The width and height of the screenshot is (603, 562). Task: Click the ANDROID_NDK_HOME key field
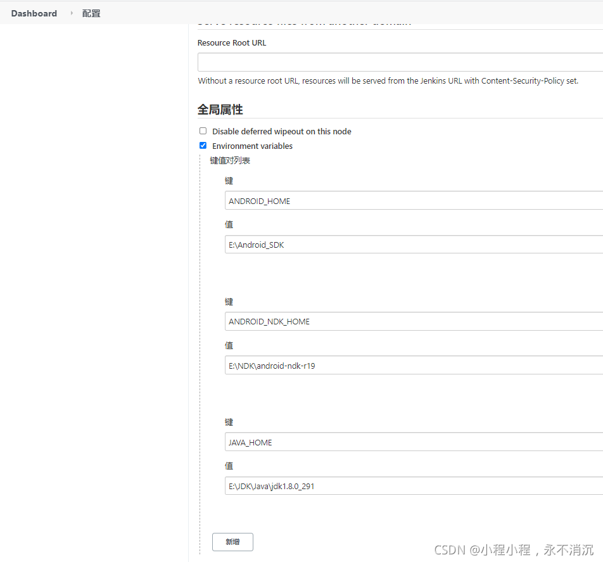[x=414, y=321]
